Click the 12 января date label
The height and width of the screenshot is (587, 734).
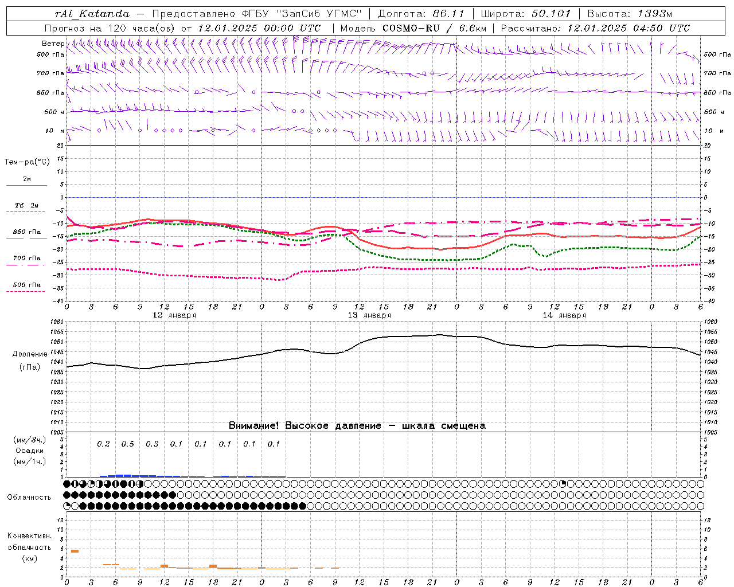174,315
